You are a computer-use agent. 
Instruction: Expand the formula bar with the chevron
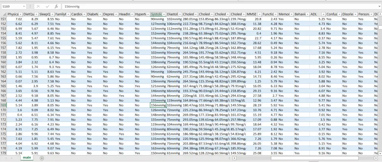click(380, 6)
